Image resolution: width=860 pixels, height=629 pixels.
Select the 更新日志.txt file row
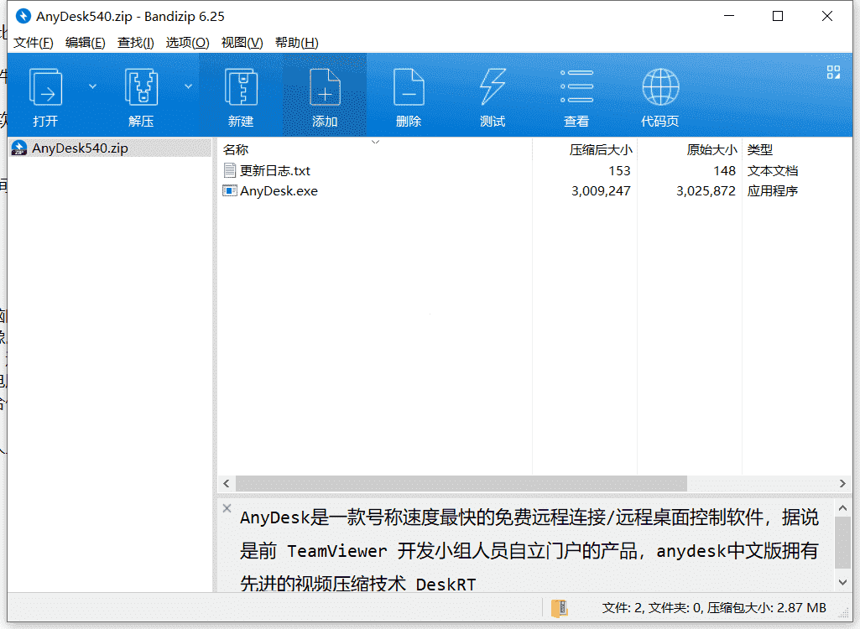pyautogui.click(x=534, y=170)
